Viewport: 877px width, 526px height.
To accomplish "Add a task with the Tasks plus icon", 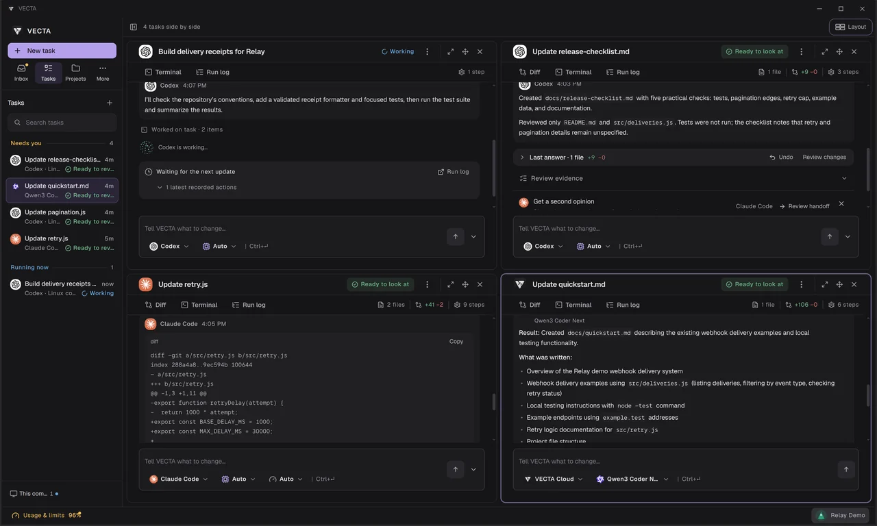I will pyautogui.click(x=110, y=103).
